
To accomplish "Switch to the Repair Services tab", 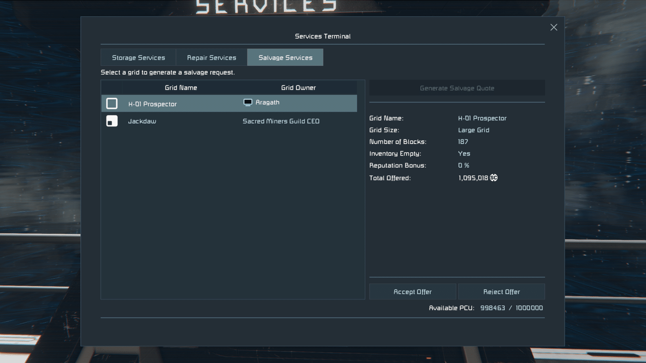I will [212, 57].
